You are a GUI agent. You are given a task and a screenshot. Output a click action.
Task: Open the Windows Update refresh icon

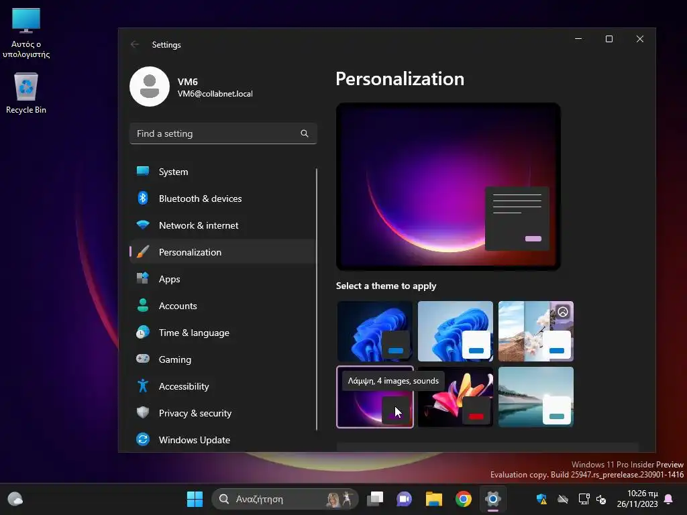coord(143,439)
